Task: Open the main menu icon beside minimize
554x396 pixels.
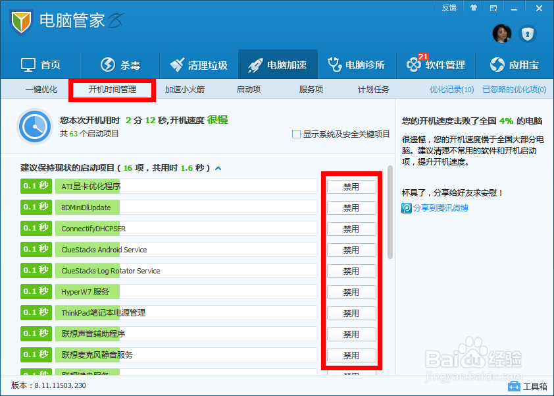Action: [493, 8]
